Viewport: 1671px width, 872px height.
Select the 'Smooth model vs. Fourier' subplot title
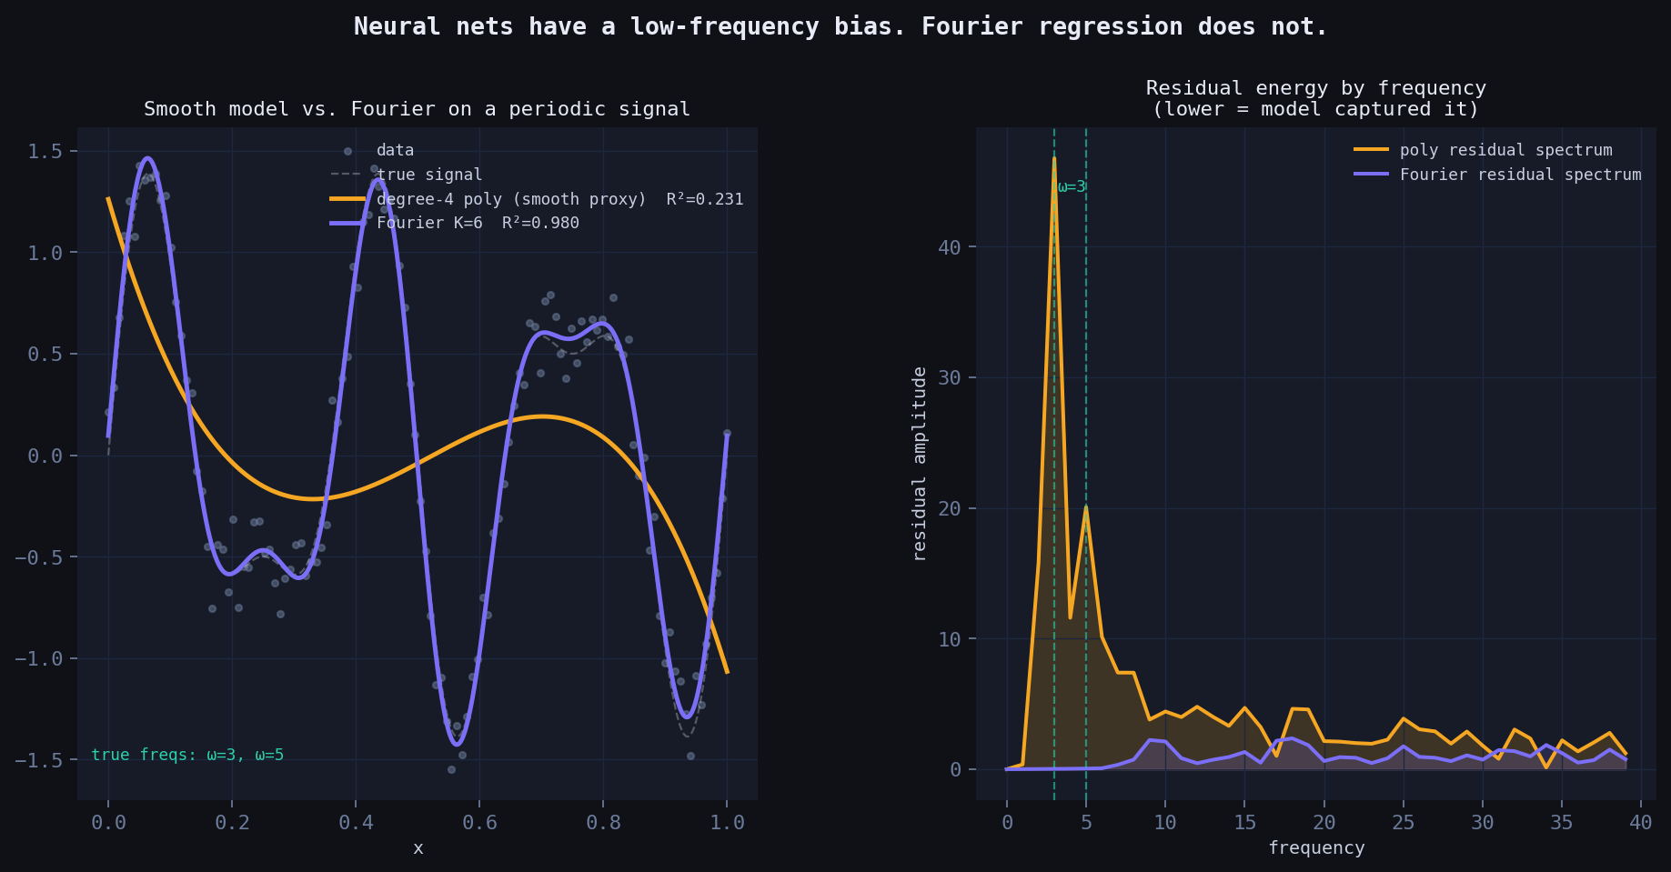click(417, 109)
